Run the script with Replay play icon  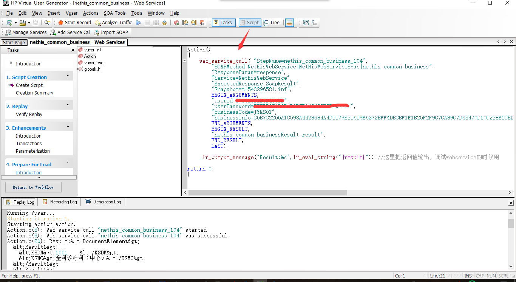(x=139, y=23)
